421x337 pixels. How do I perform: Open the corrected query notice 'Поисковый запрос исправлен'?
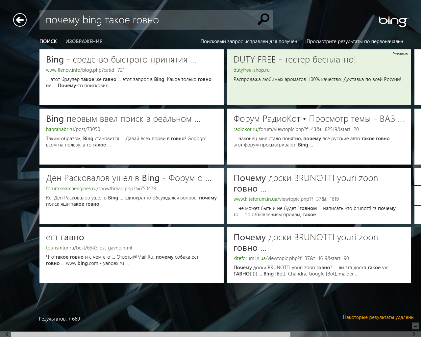tap(251, 41)
